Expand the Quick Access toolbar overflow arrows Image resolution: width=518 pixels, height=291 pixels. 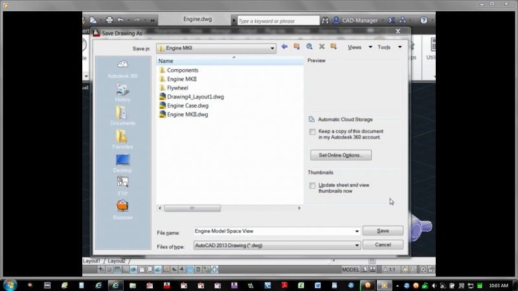pos(153,21)
